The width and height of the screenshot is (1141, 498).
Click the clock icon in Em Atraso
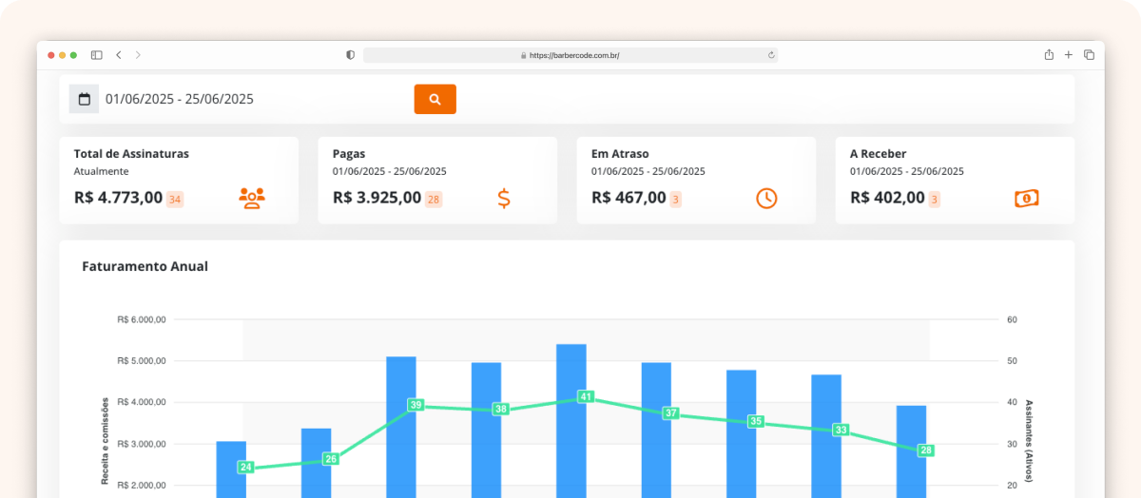[766, 198]
